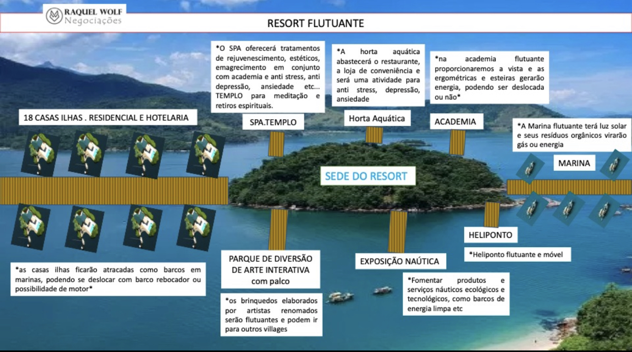The image size is (632, 352).
Task: Expand the academia flutuante energy note
Action: [491, 75]
